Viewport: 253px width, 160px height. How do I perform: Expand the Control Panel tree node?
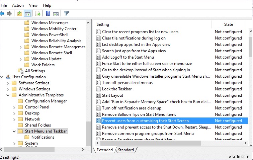(x=14, y=107)
